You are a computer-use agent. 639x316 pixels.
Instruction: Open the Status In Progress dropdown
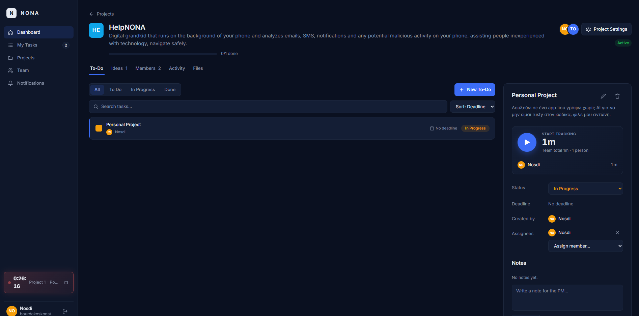pyautogui.click(x=586, y=189)
